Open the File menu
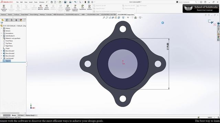 tap(18, 2)
